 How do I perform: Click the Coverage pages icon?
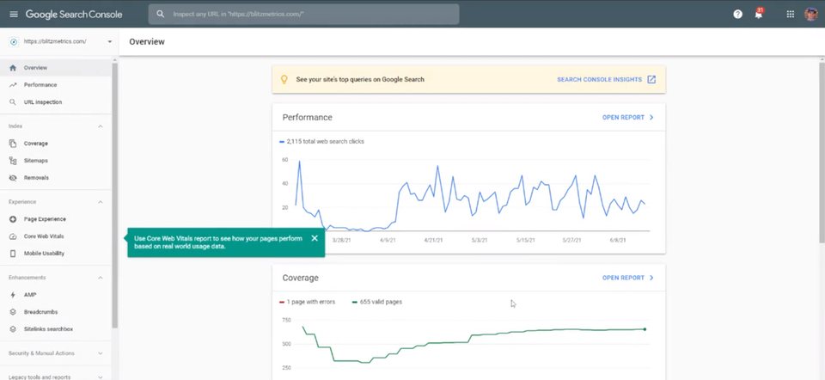pyautogui.click(x=13, y=144)
